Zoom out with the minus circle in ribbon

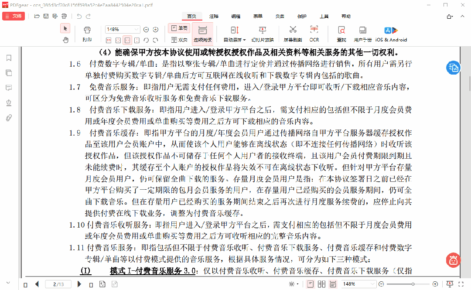[x=146, y=30]
